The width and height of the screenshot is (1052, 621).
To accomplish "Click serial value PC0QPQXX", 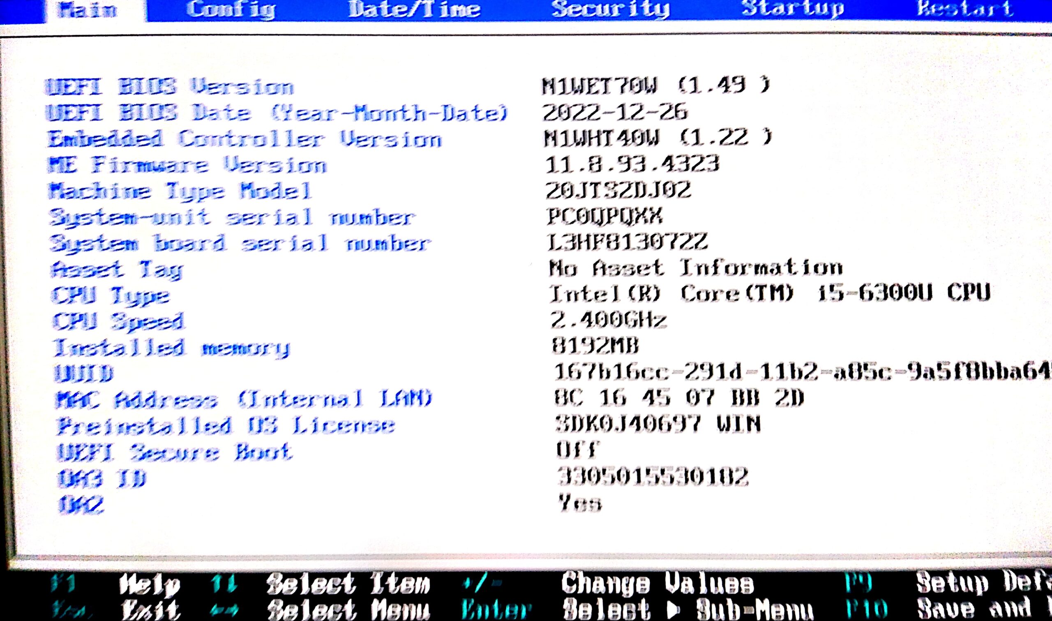I will [x=605, y=216].
